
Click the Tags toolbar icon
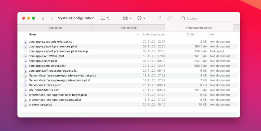pyautogui.click(x=169, y=18)
